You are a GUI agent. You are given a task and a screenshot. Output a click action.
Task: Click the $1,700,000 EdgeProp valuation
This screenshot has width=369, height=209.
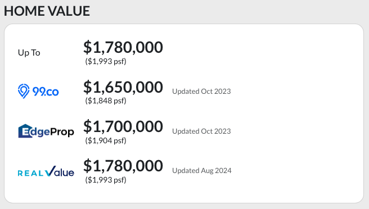pos(123,126)
